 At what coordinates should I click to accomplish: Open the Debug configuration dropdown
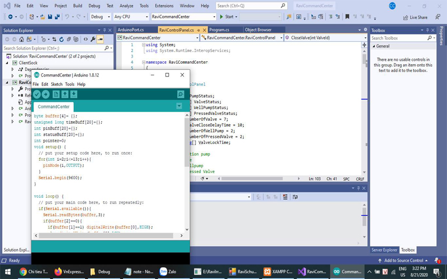(101, 17)
